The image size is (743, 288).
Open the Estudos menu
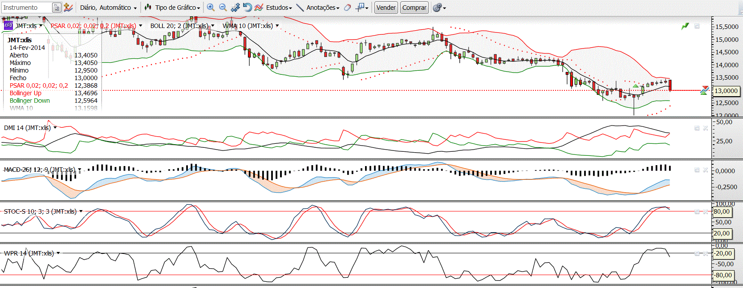279,8
